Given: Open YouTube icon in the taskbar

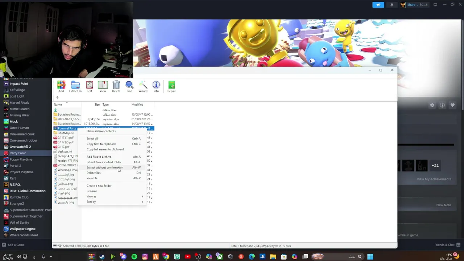Looking at the screenshot, I should [187, 257].
